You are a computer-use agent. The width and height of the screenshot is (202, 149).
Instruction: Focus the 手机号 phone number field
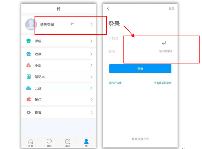coord(140,39)
